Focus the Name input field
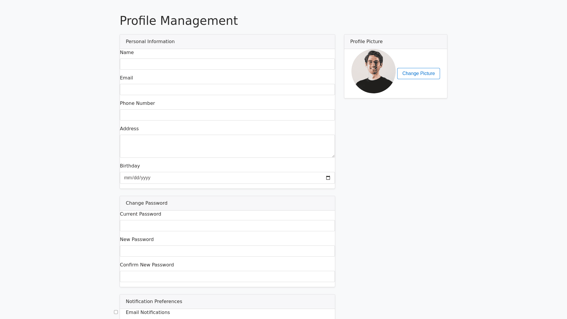This screenshot has width=567, height=319. [x=227, y=64]
